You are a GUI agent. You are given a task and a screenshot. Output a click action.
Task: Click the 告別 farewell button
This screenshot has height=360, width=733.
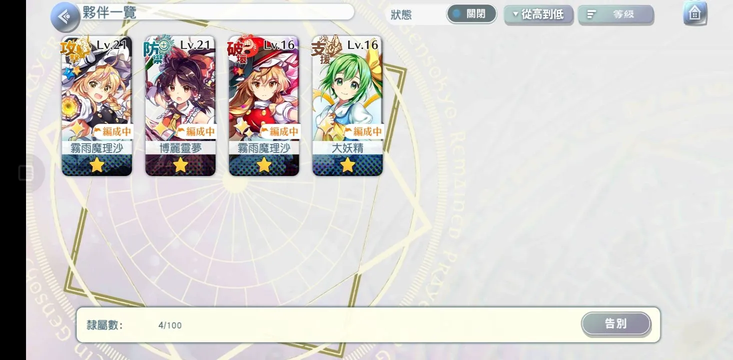click(x=616, y=323)
